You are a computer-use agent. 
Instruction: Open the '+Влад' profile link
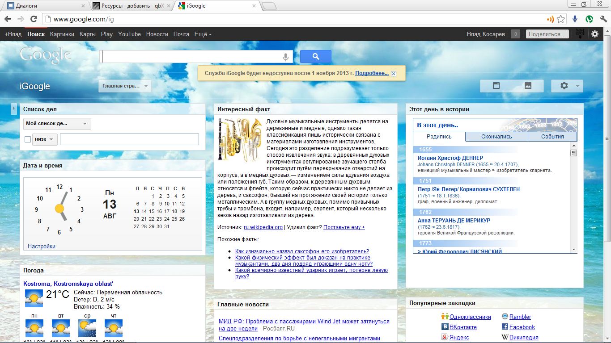point(13,34)
